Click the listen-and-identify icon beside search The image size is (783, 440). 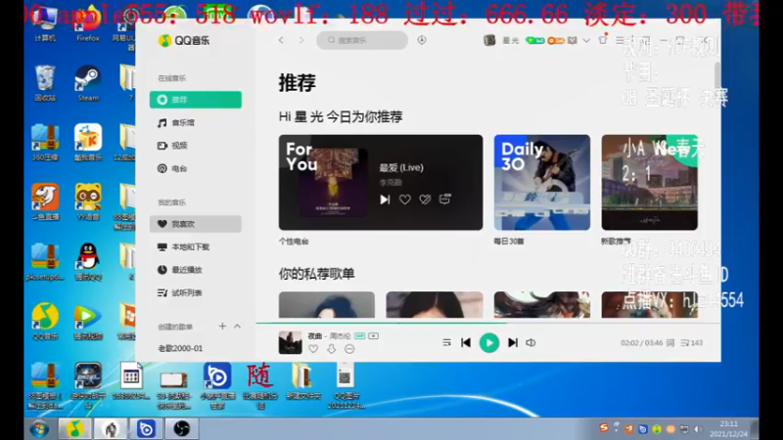coord(422,40)
